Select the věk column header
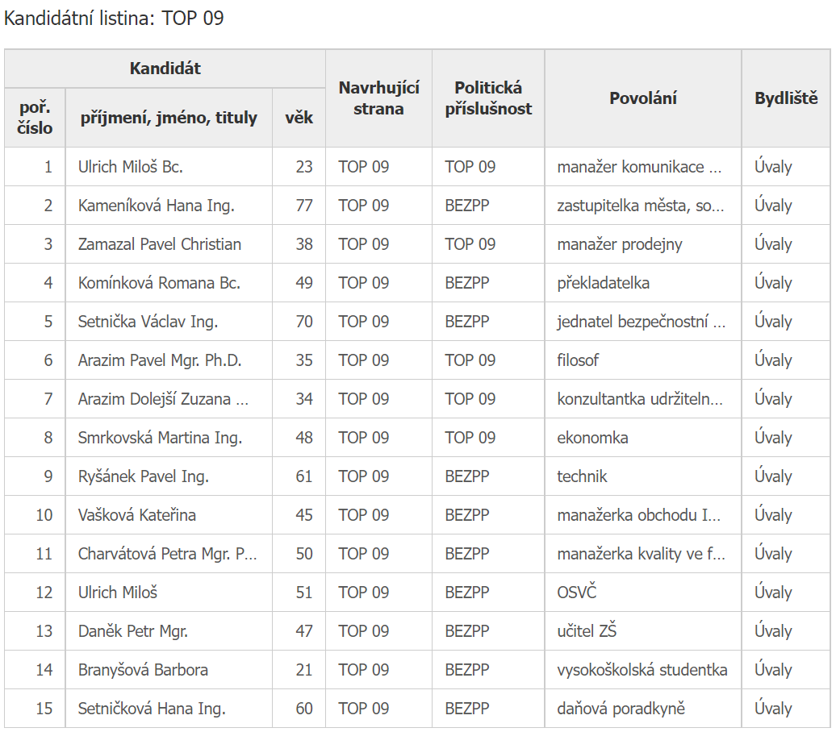The height and width of the screenshot is (732, 836). [x=299, y=117]
